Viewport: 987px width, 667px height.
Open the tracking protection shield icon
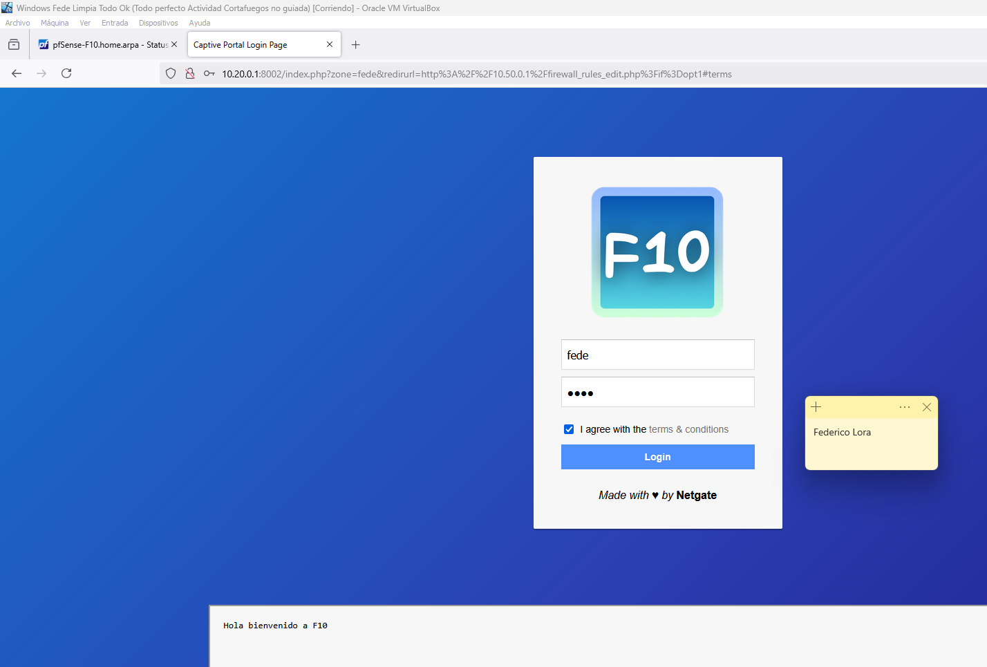(171, 73)
